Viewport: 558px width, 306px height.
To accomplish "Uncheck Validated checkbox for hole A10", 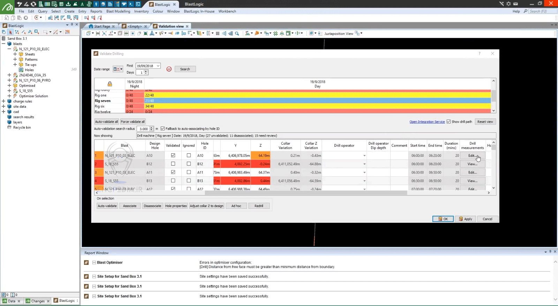I will pos(173,155).
